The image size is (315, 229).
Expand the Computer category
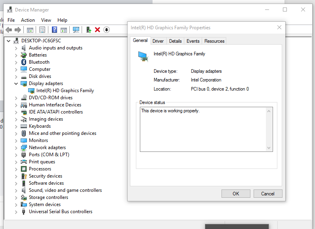[16, 69]
